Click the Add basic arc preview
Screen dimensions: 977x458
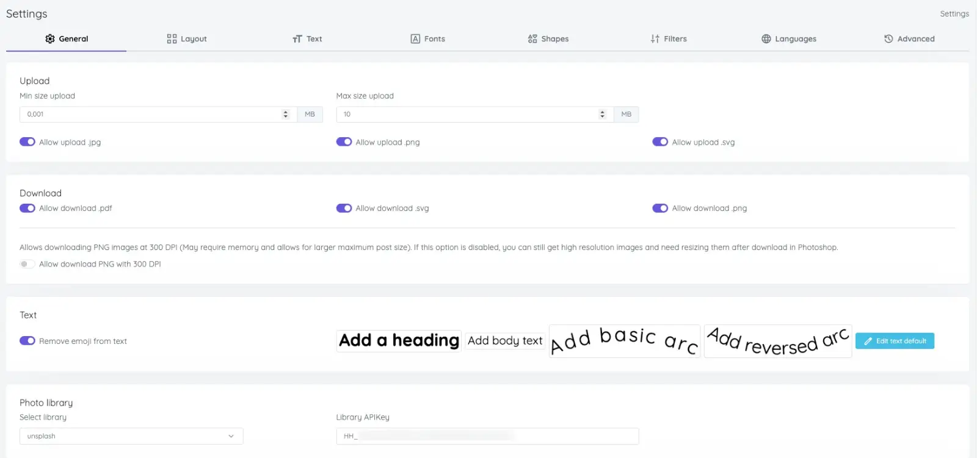pos(625,341)
